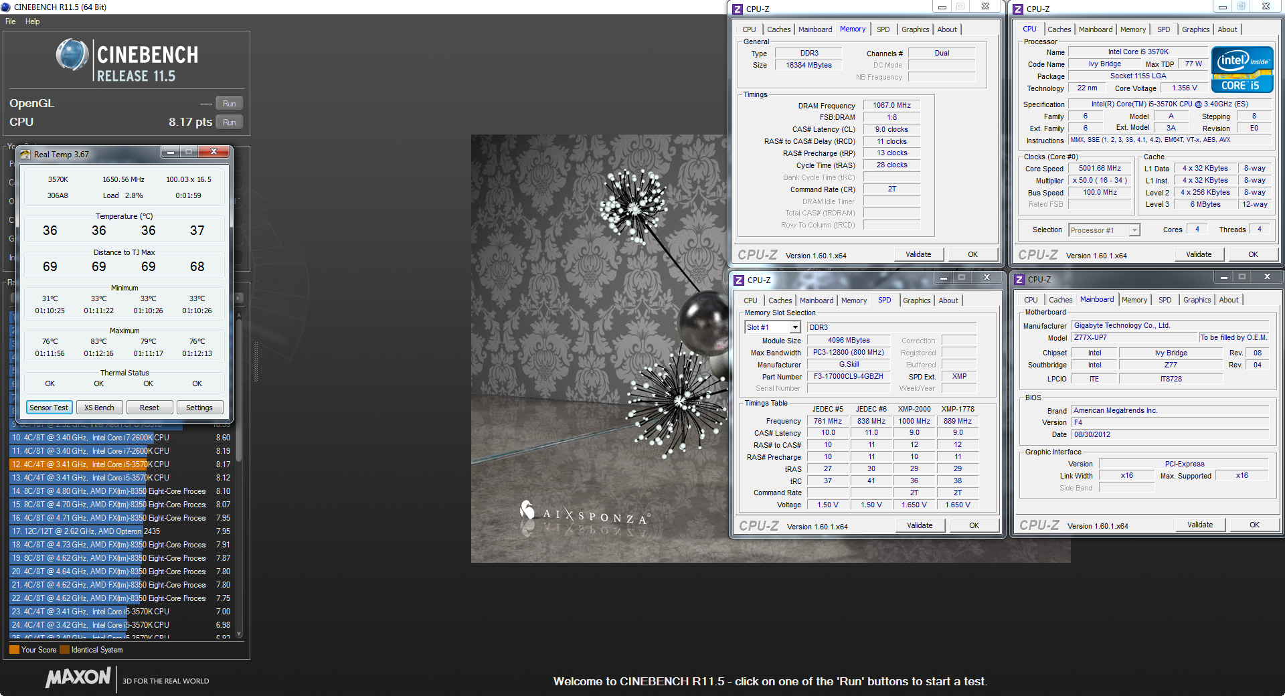Click OK in the CPU tab window
Screen dimensions: 1285x696
click(x=1253, y=254)
